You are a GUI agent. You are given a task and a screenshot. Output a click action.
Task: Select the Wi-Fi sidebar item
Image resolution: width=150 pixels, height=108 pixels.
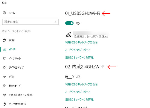coord(12,49)
